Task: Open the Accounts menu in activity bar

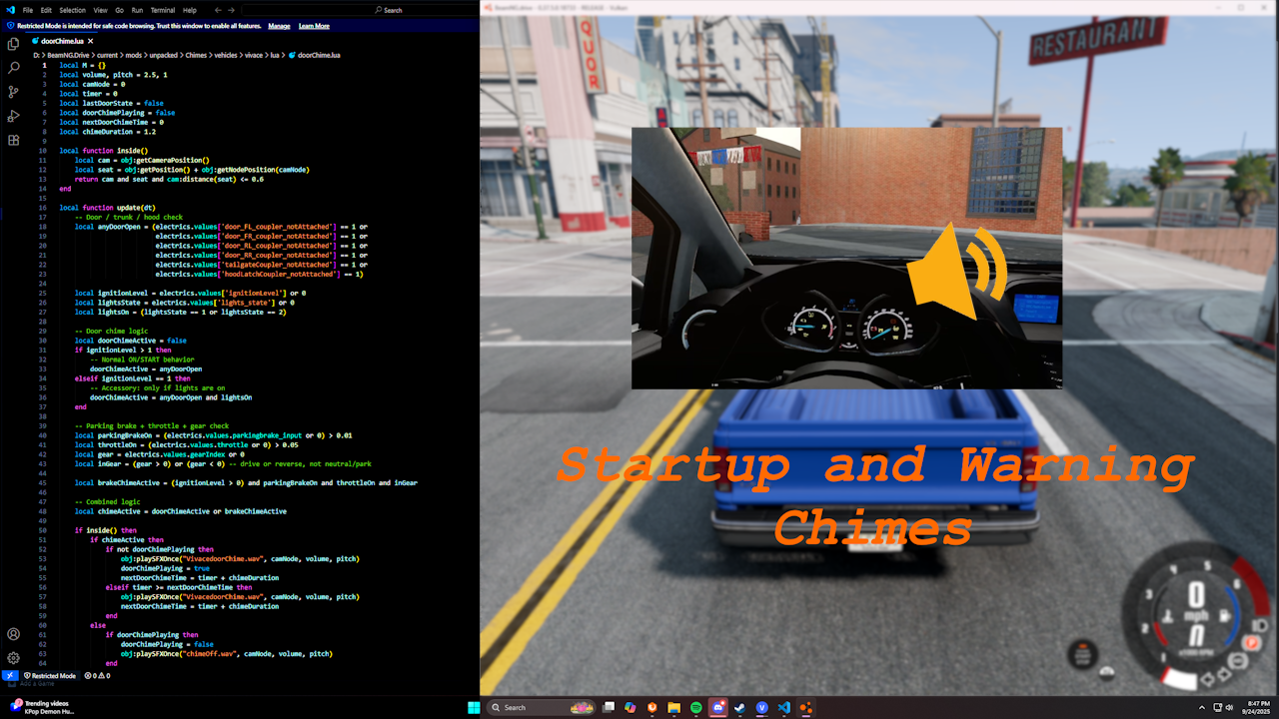Action: [x=13, y=633]
